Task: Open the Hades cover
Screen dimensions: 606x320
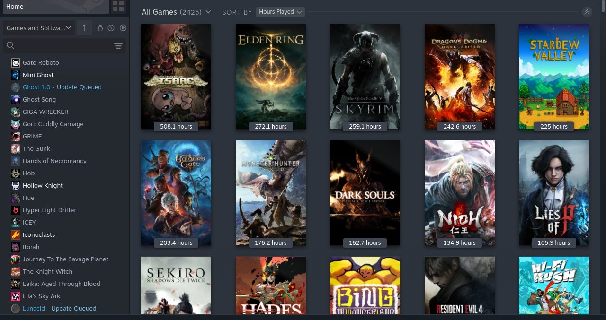Action: [271, 285]
